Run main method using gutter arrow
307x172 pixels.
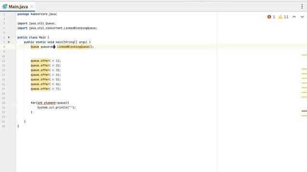pyautogui.click(x=9, y=42)
